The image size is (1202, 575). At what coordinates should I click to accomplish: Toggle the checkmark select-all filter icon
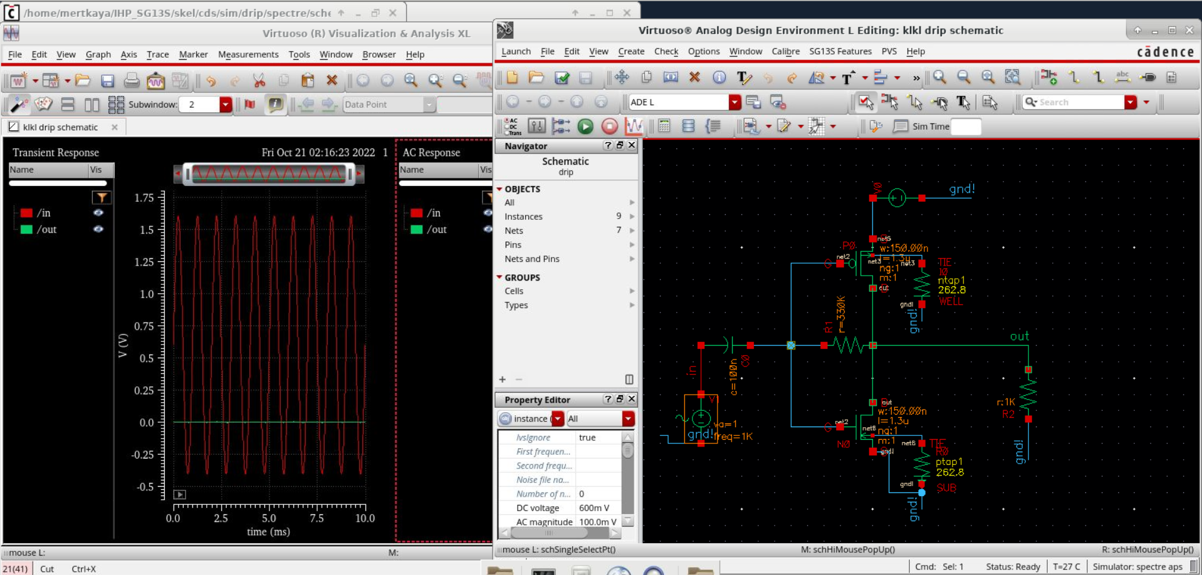865,102
